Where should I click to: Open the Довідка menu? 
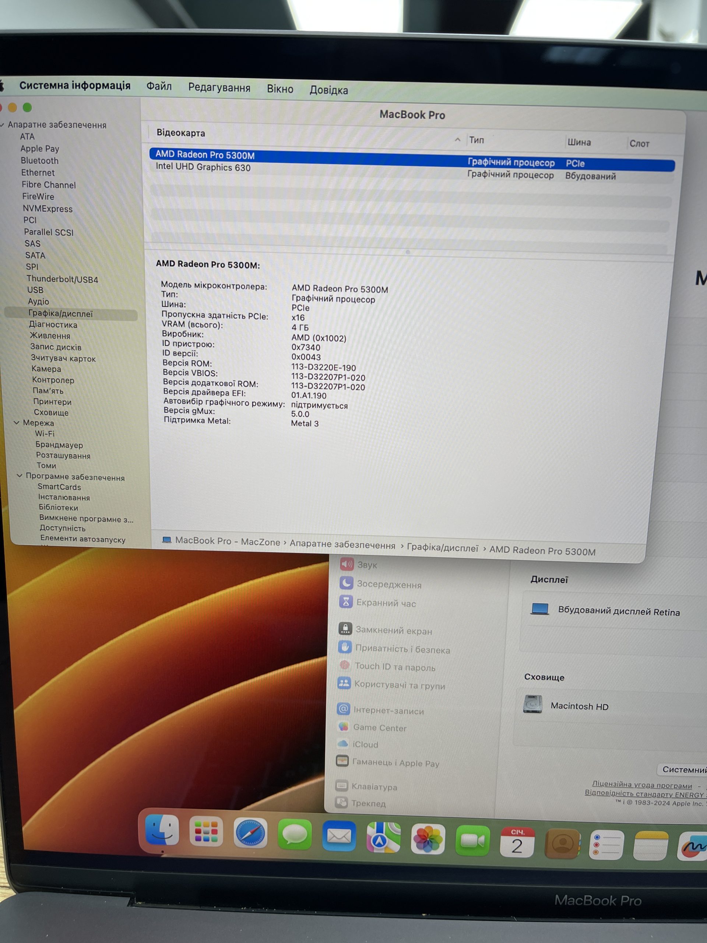click(x=328, y=90)
